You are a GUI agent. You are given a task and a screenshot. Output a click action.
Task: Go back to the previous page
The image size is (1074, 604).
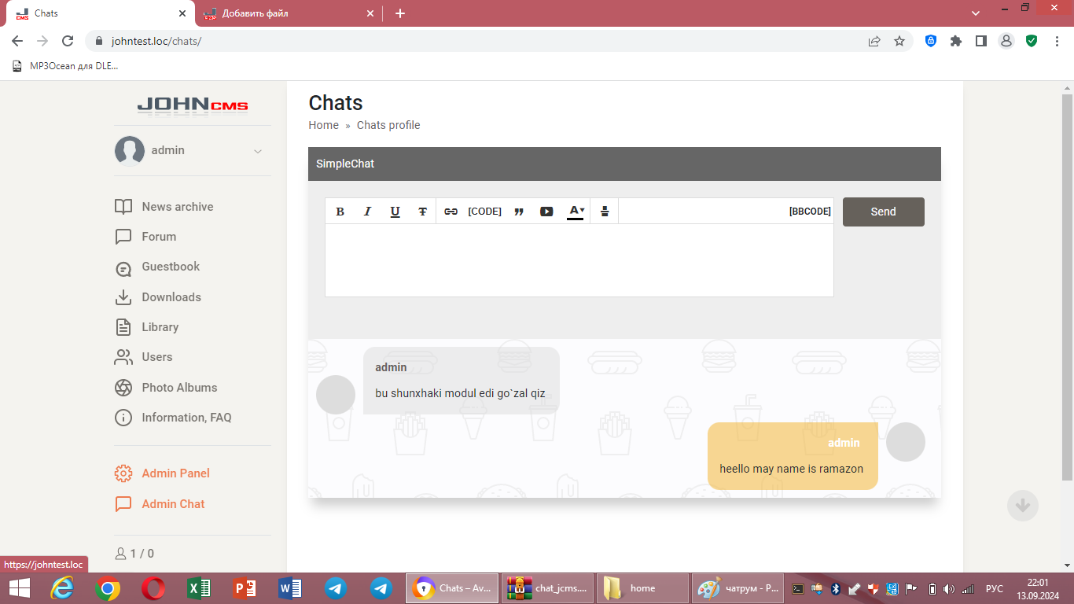click(17, 41)
